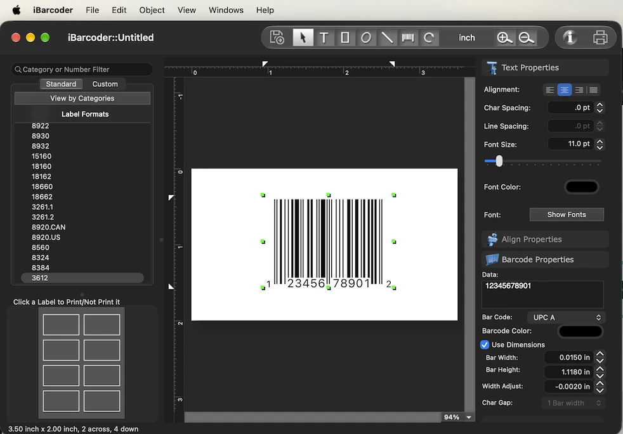Adjust the Bar Width stepper
The image size is (623, 434).
(600, 357)
